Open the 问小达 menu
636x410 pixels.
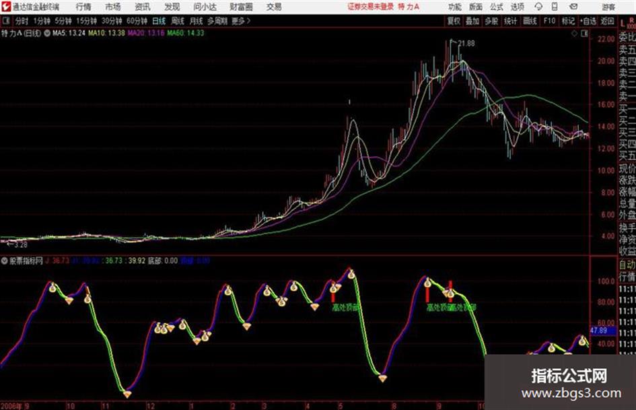[x=205, y=7]
